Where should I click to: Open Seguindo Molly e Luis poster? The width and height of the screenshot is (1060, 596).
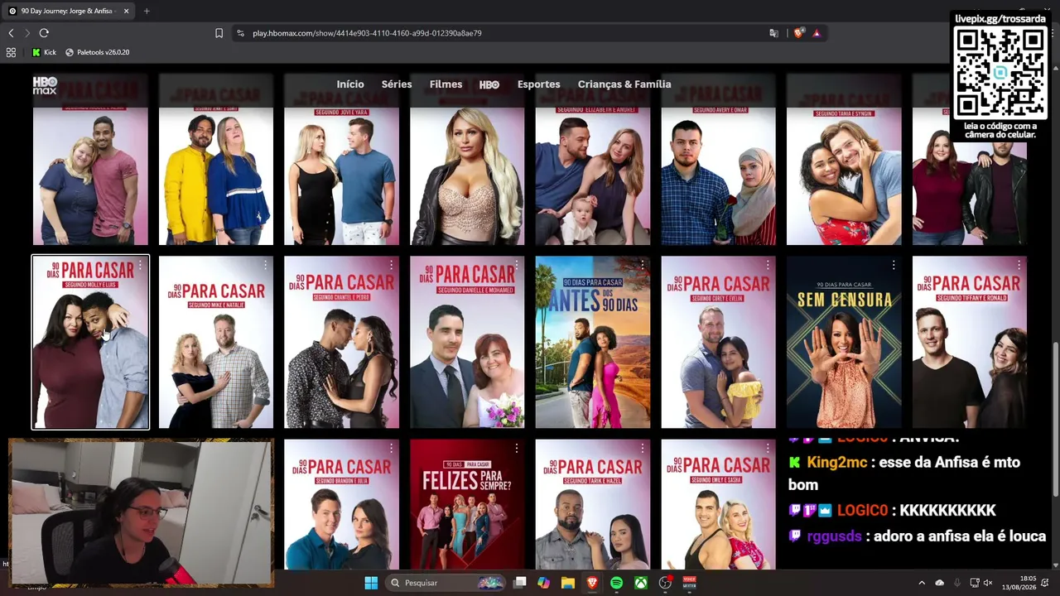[90, 342]
